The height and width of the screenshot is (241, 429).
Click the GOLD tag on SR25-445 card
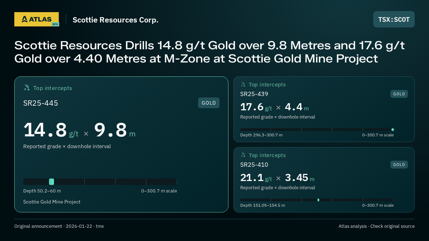point(209,103)
